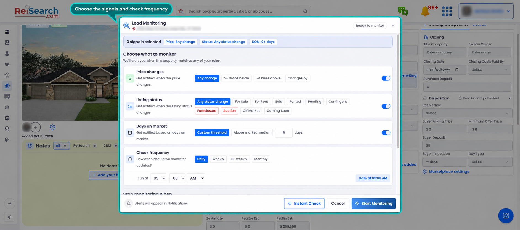Choose Weekly check frequency
520x230 pixels.
(218, 159)
